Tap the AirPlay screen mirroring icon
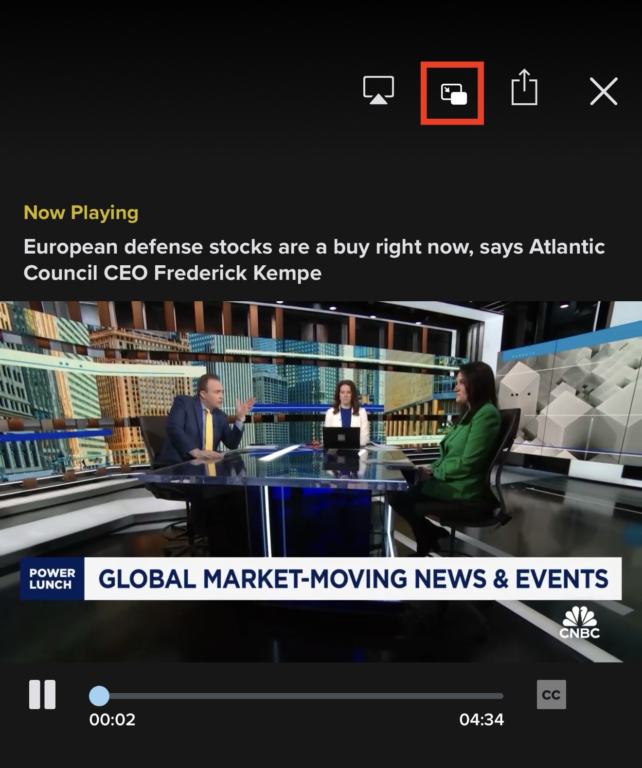 click(378, 91)
